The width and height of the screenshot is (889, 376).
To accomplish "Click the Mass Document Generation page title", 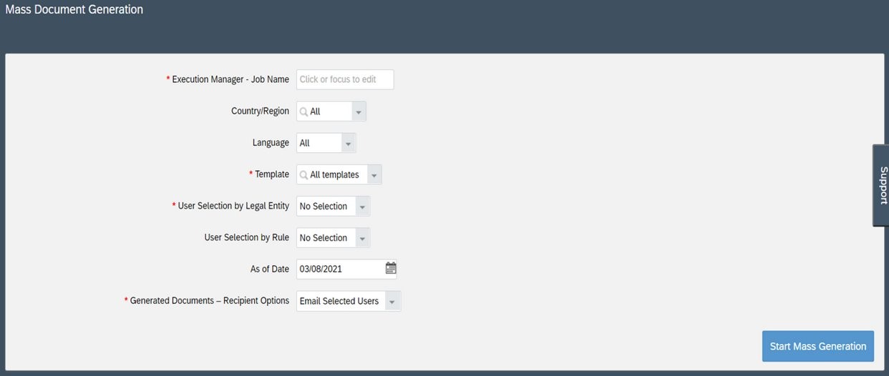I will coord(74,10).
